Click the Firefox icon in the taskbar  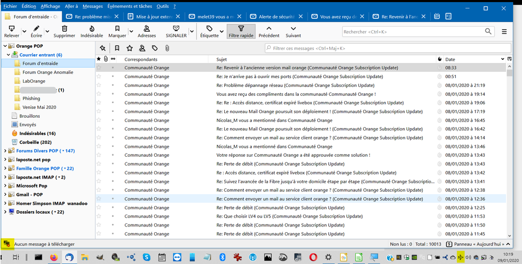[54, 257]
